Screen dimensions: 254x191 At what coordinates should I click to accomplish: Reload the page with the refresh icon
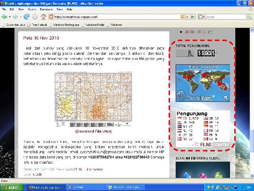click(x=26, y=17)
